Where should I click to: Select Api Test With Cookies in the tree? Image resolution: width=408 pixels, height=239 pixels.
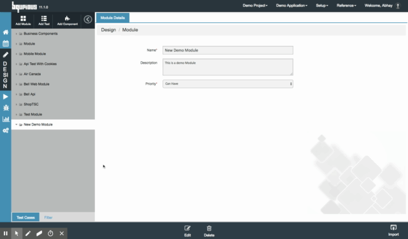coord(40,64)
